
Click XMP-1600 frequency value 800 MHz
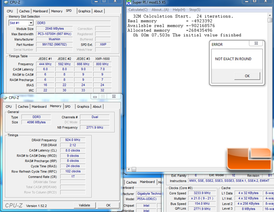click(x=102, y=64)
